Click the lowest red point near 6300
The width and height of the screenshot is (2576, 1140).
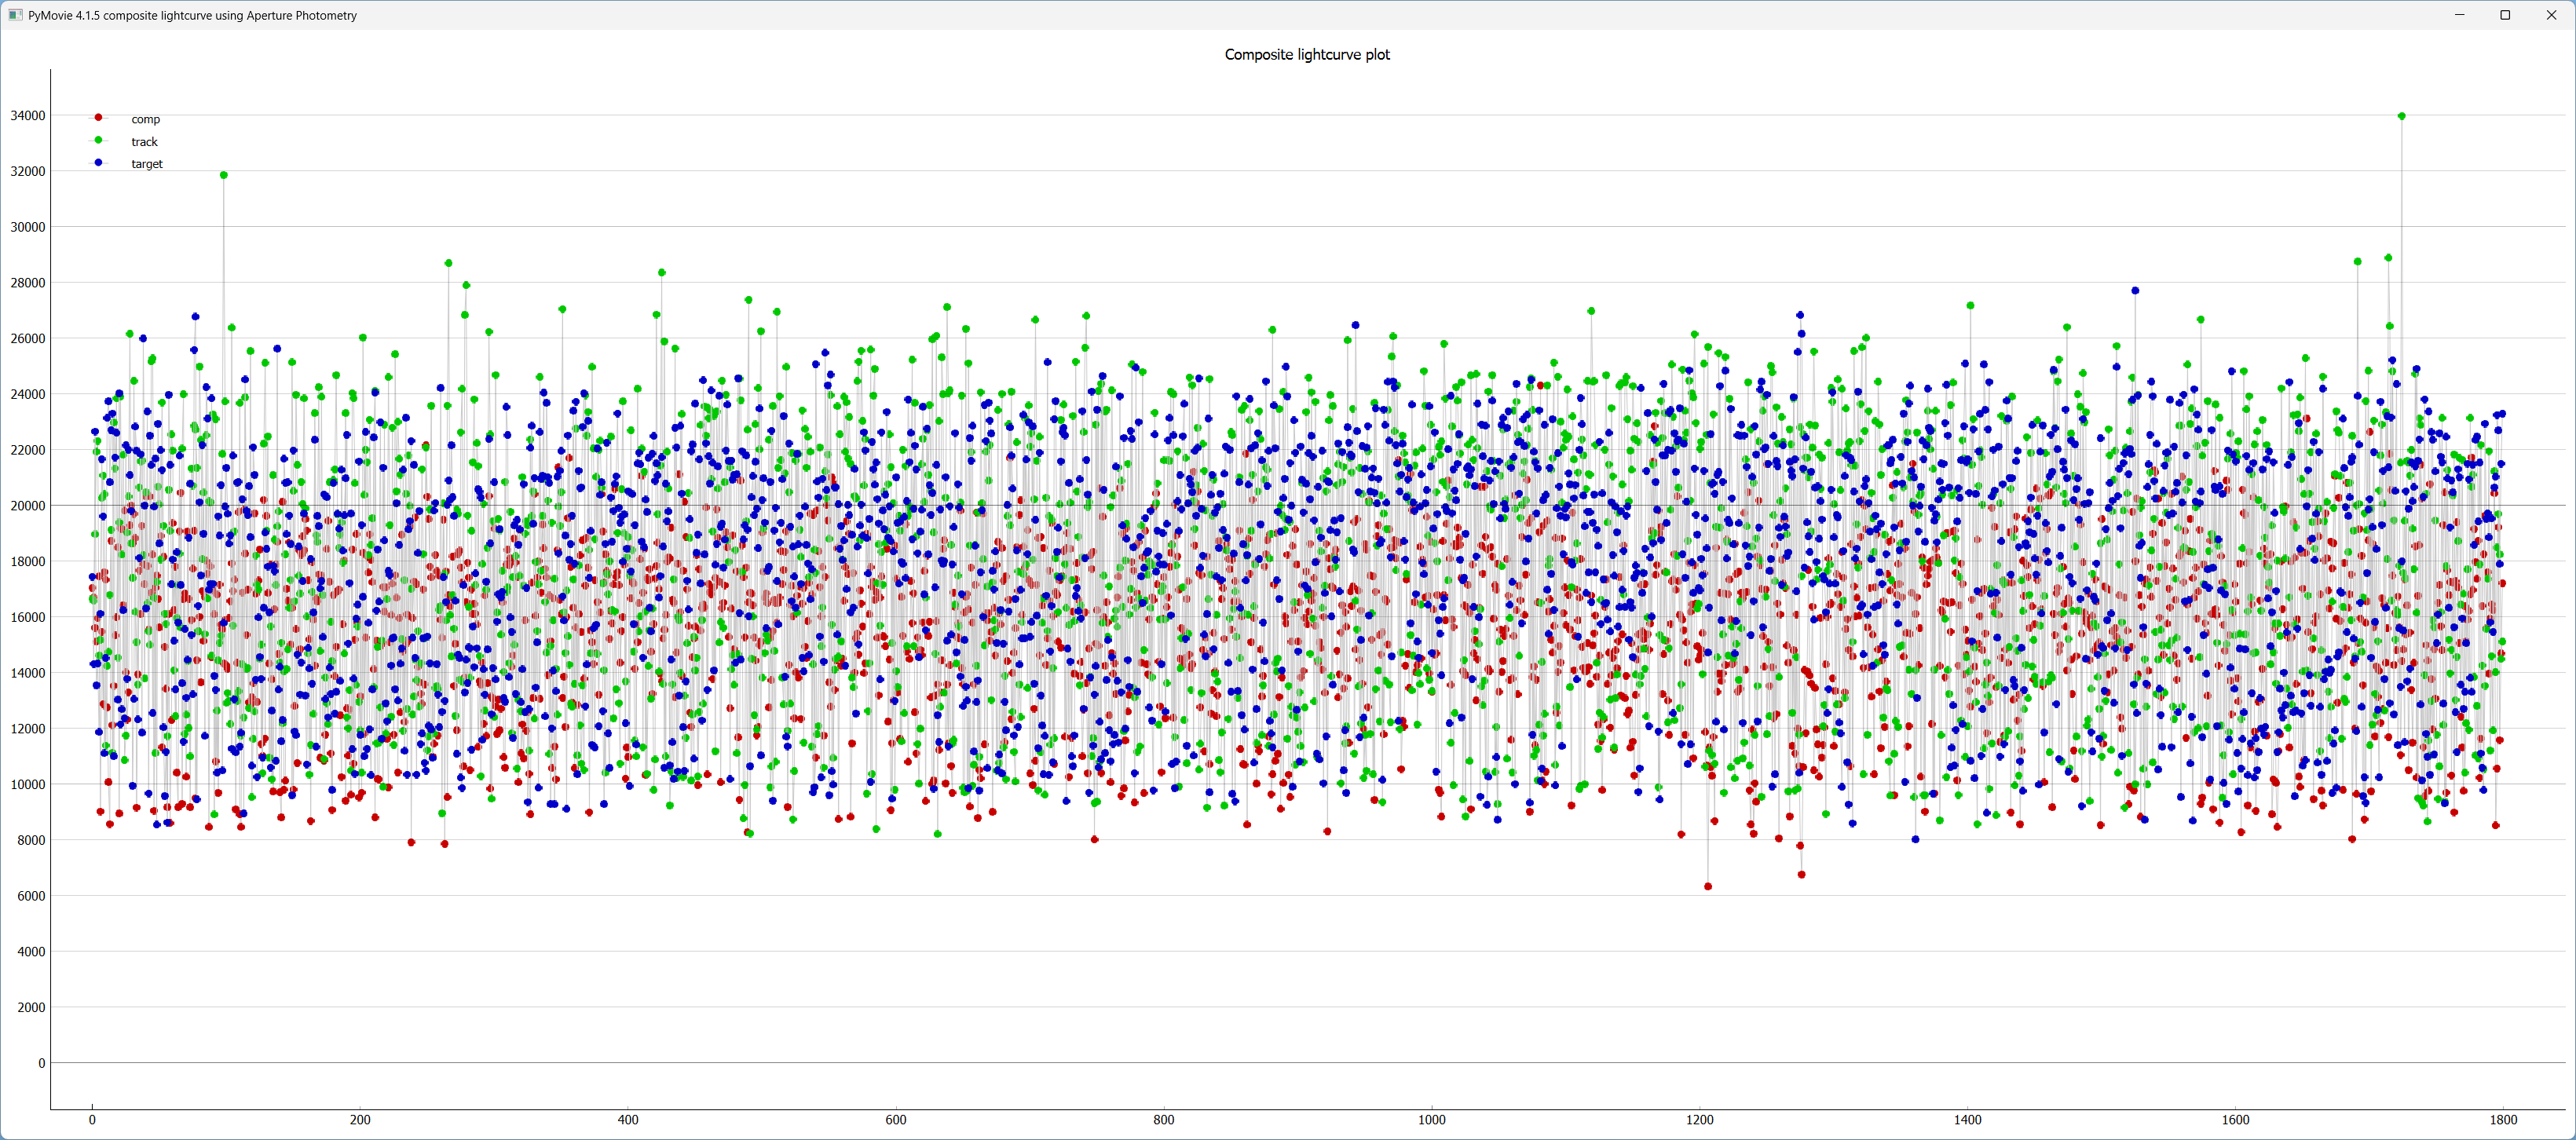(1707, 886)
